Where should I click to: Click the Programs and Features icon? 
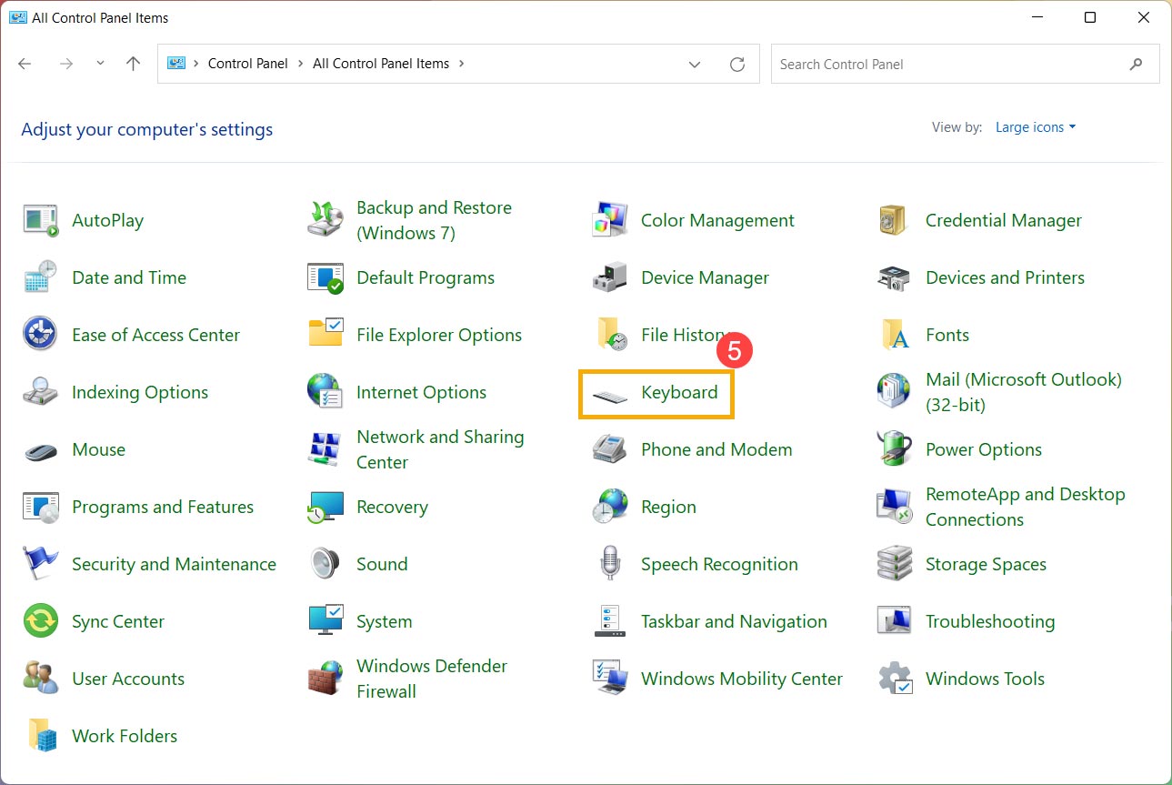41,507
